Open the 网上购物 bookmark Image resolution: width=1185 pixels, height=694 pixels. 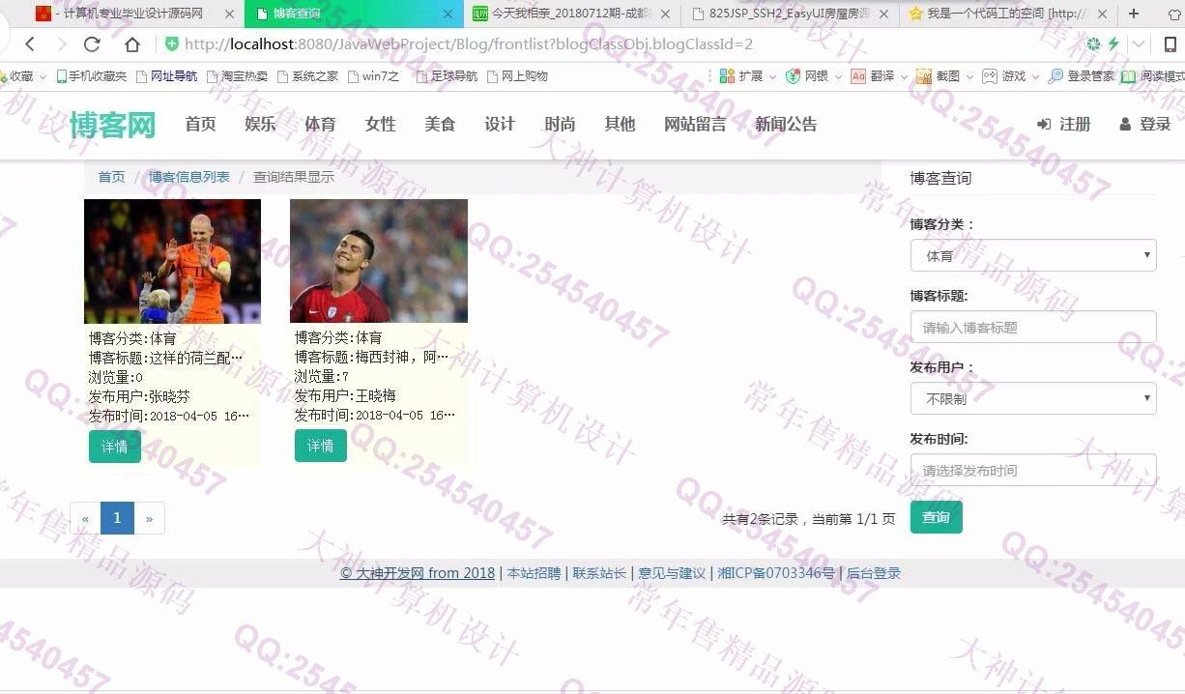[517, 75]
